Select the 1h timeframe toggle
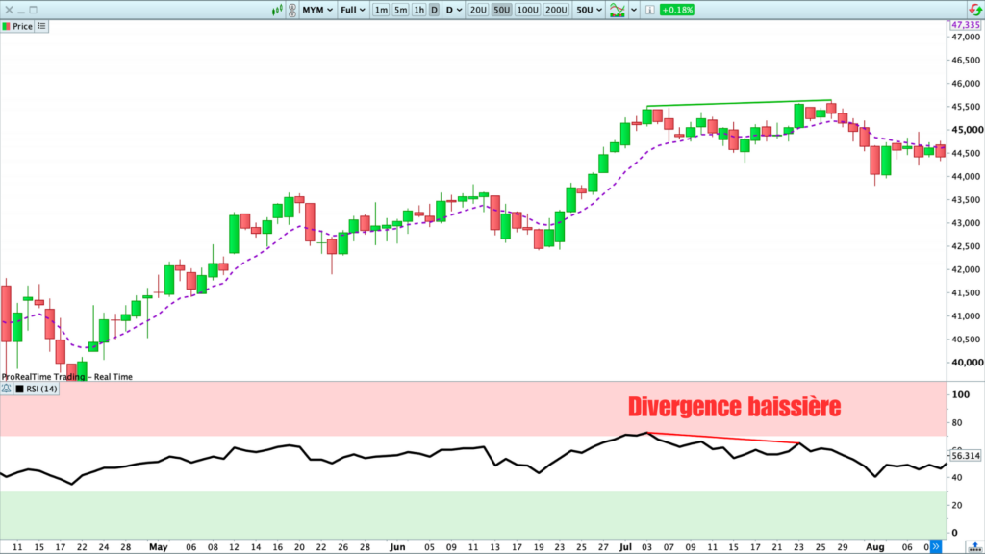 (x=419, y=10)
